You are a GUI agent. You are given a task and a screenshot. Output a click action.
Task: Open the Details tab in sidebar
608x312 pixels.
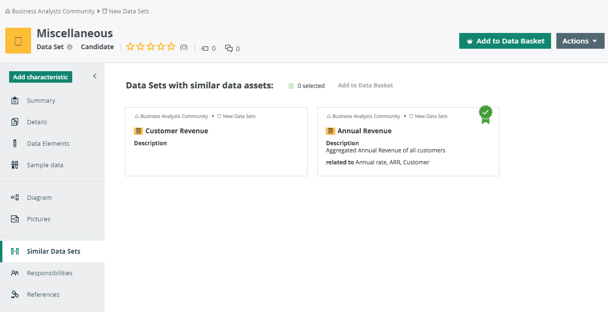37,122
